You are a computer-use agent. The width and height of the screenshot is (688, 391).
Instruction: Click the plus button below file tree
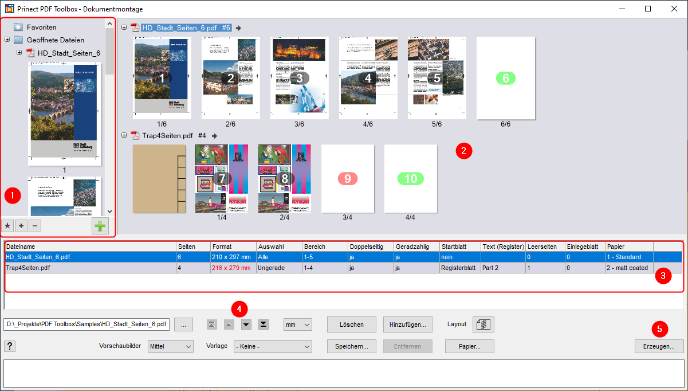tap(21, 226)
